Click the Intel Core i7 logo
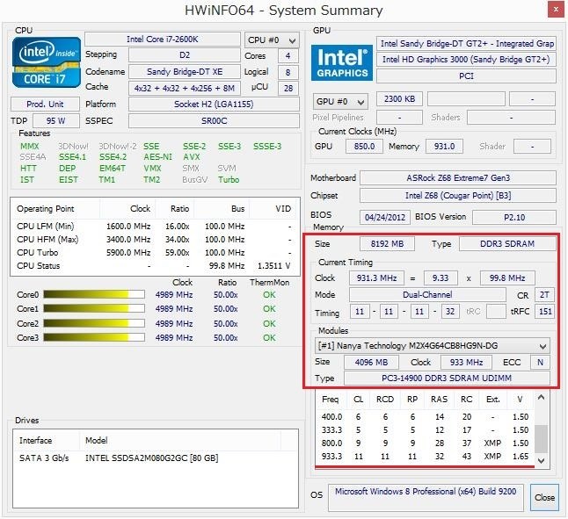The height and width of the screenshot is (519, 568). 47,62
